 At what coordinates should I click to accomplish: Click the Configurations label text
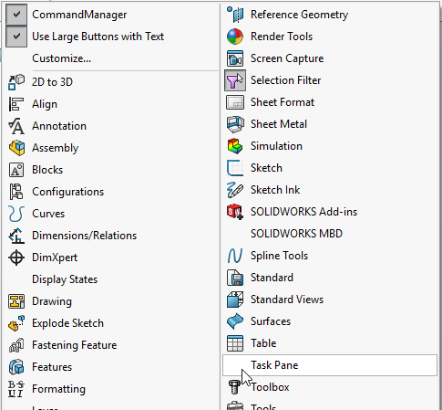(68, 192)
